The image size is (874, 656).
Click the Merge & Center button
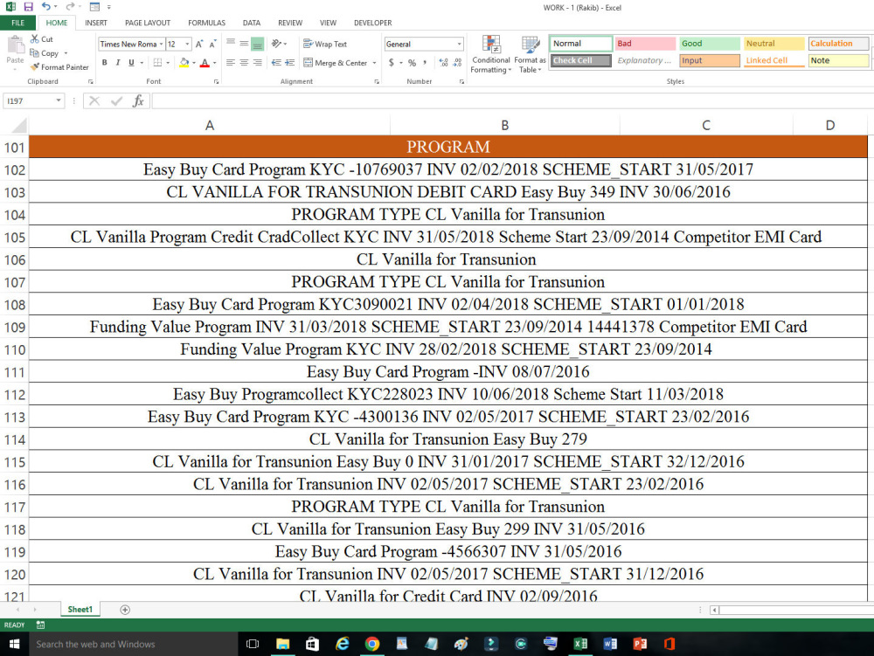coord(336,63)
